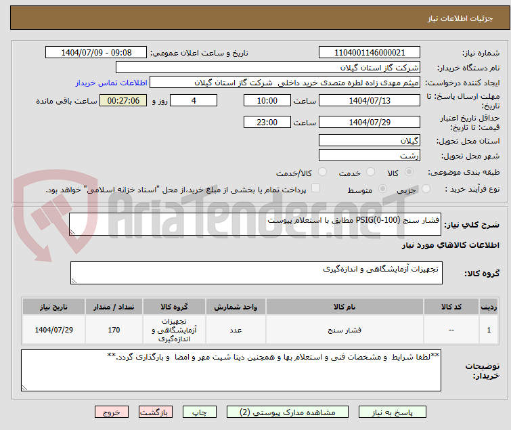Viewport: 511px width, 430px height.
Task: Click the خروج exit button
Action: (x=112, y=412)
